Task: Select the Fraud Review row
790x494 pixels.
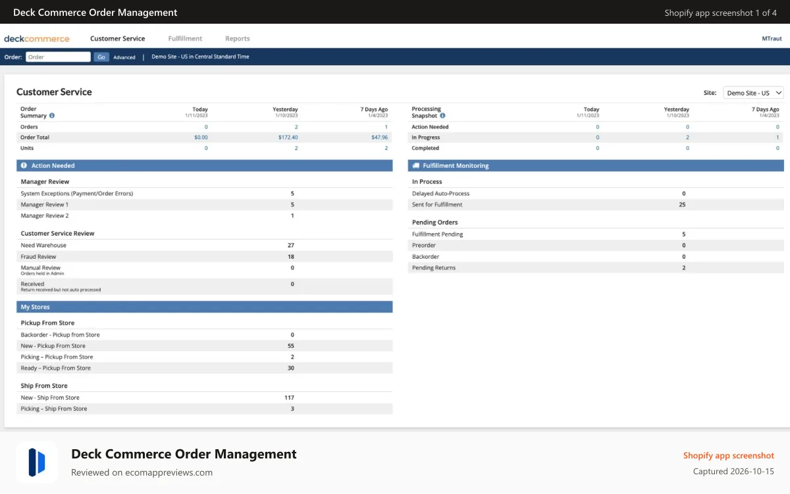Action: coord(205,257)
